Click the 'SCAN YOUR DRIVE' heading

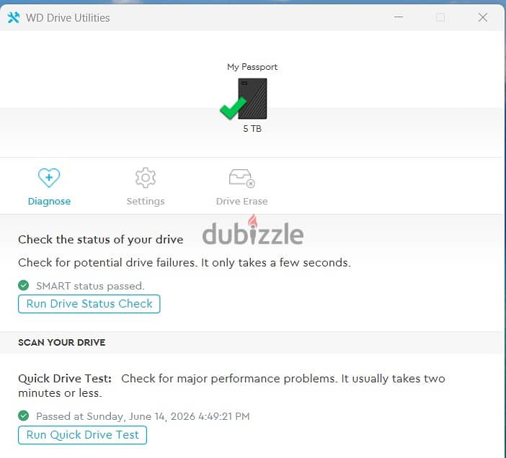tap(62, 342)
